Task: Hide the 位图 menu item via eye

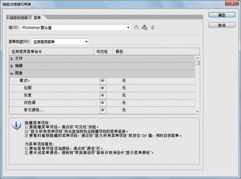Action: 103,88
